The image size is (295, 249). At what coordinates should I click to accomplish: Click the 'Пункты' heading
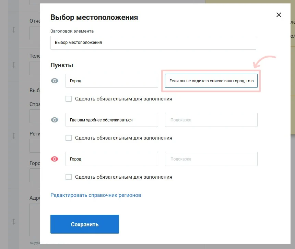point(62,65)
